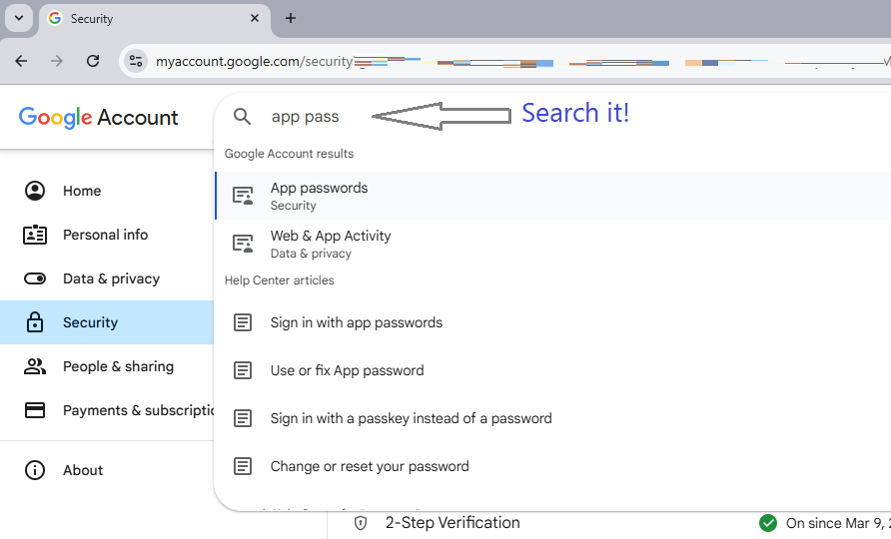This screenshot has width=891, height=539.
Task: Click the Google Account logo
Action: pos(98,117)
